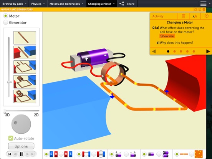Jump to the fifth activity page dot
The height and width of the screenshot is (159, 212).
pyautogui.click(x=194, y=51)
